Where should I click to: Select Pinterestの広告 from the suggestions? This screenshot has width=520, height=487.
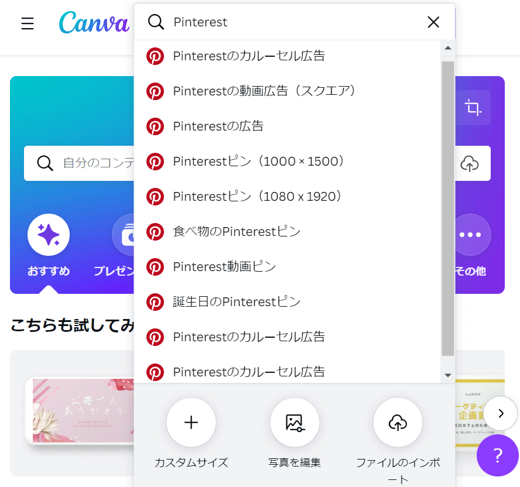tap(218, 126)
